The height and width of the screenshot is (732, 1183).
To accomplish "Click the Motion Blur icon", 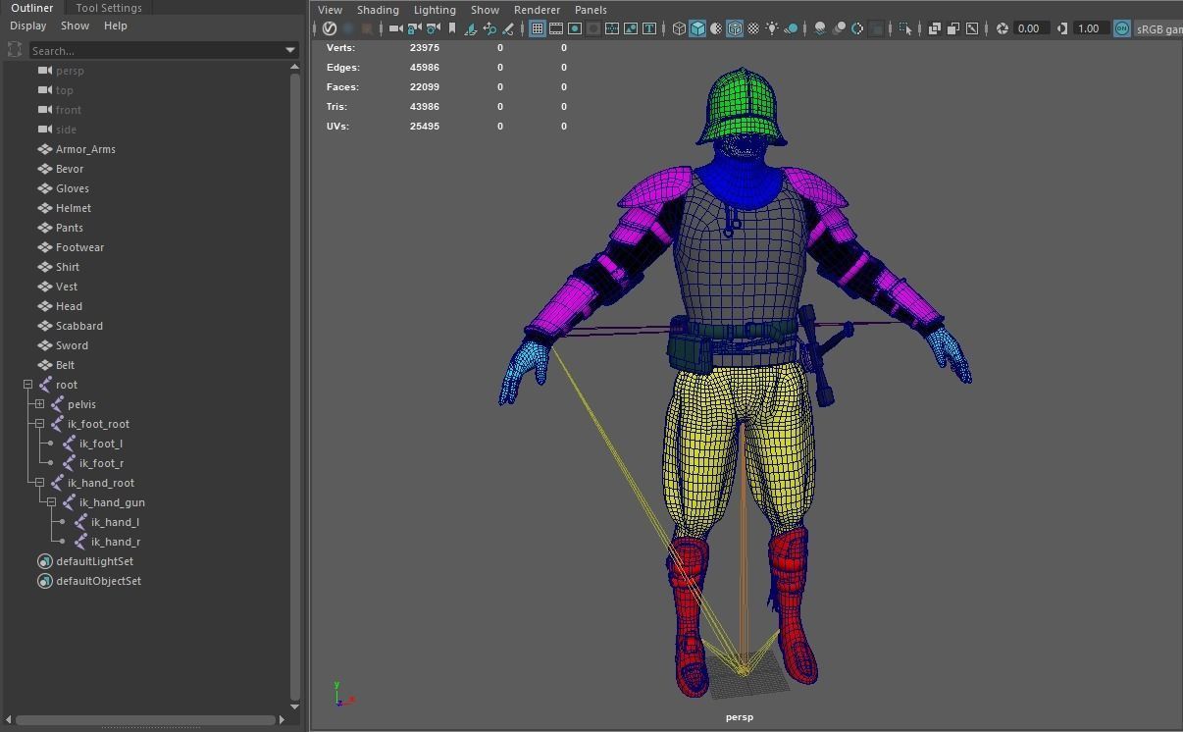I will pyautogui.click(x=841, y=28).
